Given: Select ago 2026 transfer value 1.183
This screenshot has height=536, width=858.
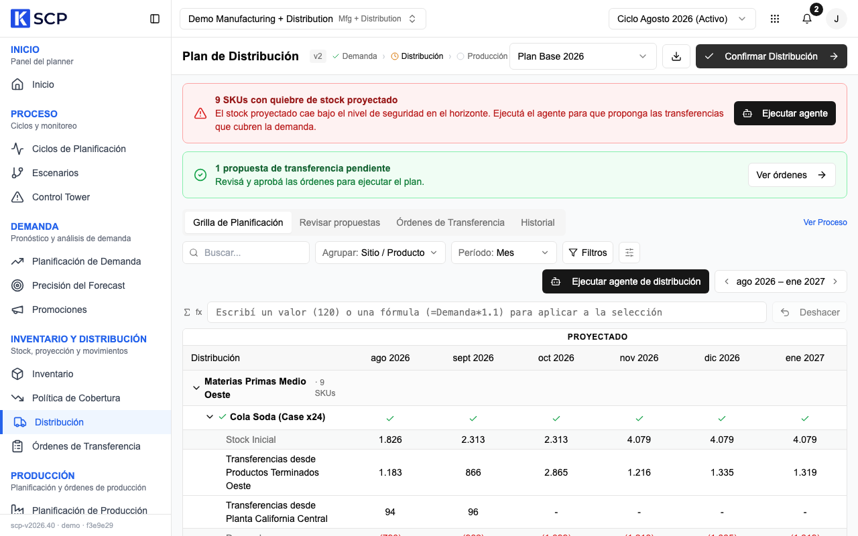Looking at the screenshot, I should point(390,472).
